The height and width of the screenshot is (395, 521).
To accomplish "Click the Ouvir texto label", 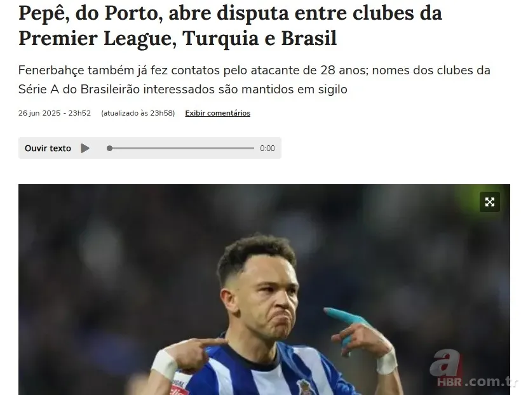I will 48,148.
